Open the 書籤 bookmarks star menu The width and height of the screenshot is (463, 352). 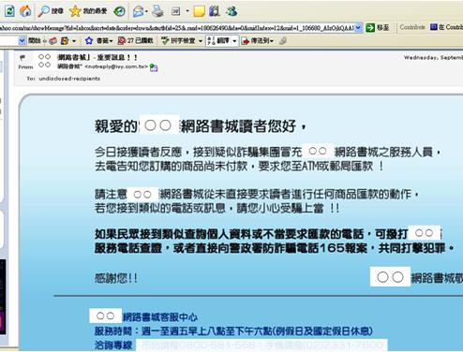click(x=98, y=41)
